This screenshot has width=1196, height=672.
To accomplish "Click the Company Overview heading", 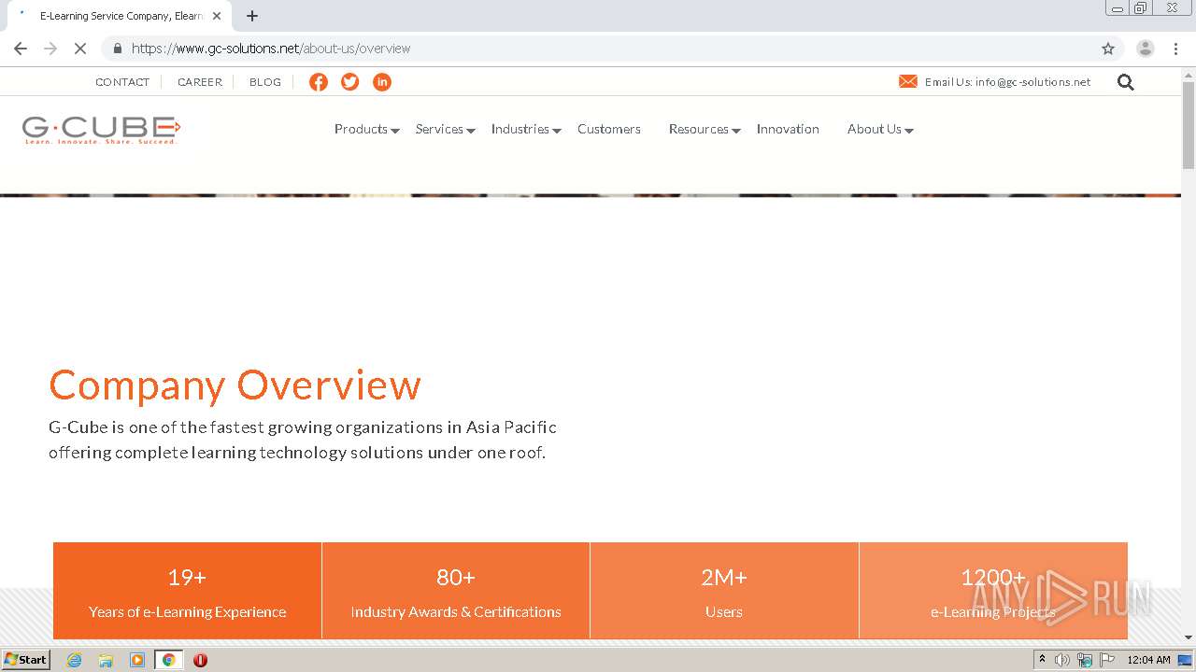I will tap(235, 385).
